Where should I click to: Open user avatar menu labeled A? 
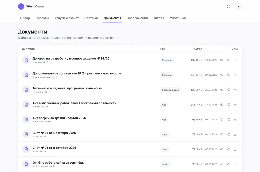[238, 7]
